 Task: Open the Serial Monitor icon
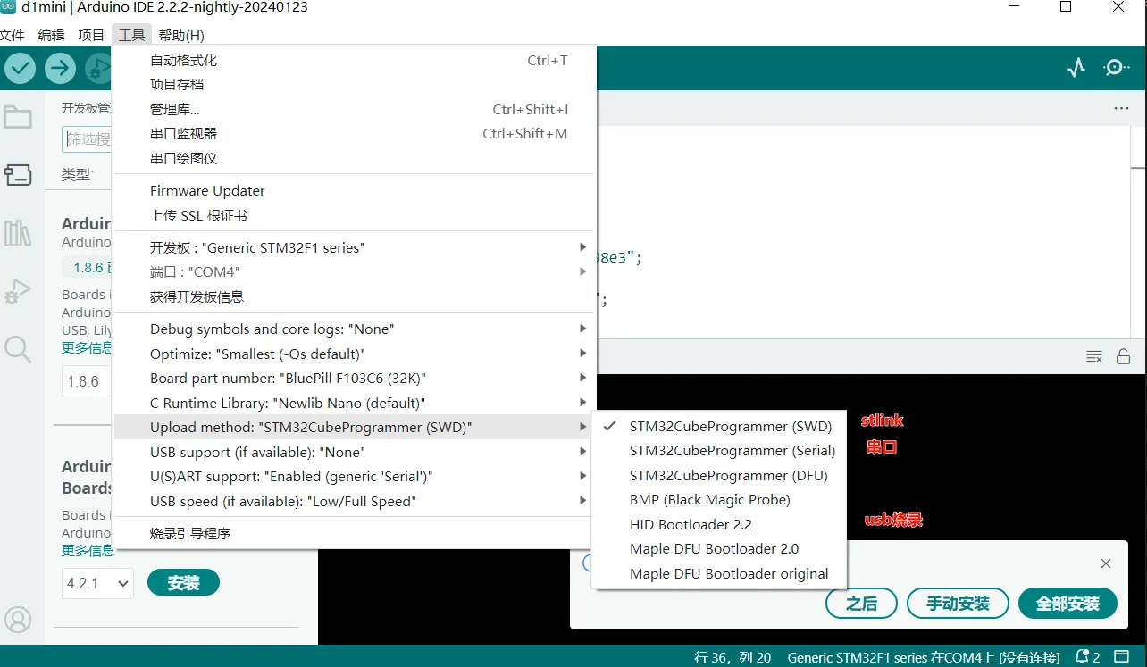point(1116,68)
